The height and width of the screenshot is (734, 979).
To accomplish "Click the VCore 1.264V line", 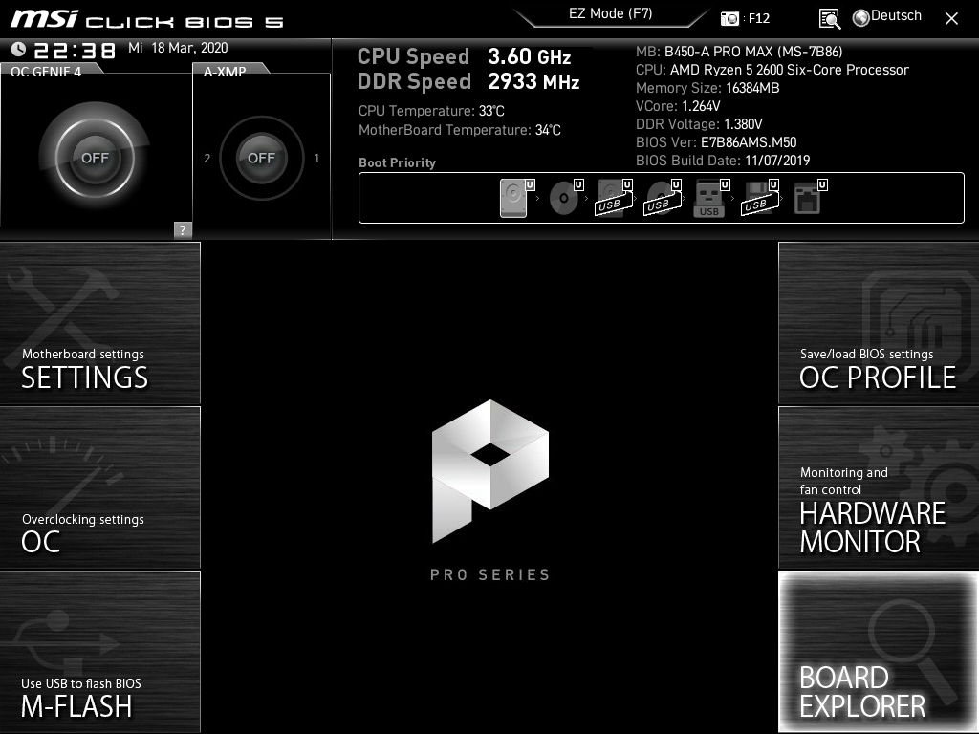I will [x=678, y=106].
